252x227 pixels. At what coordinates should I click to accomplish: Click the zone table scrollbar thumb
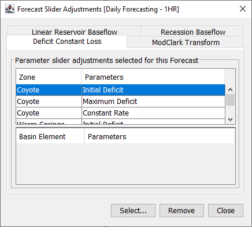pyautogui.click(x=230, y=100)
